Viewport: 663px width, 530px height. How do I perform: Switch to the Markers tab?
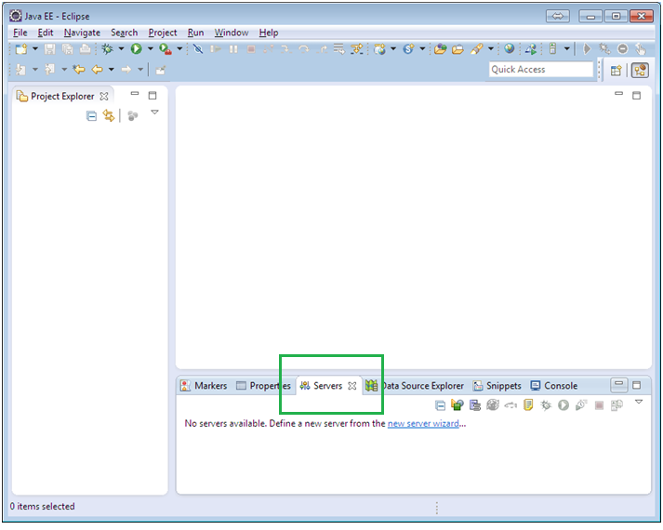[204, 386]
